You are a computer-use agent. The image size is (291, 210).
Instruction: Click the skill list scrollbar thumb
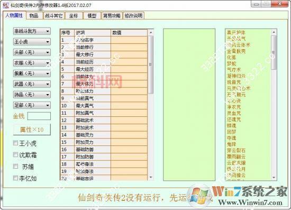274,53
